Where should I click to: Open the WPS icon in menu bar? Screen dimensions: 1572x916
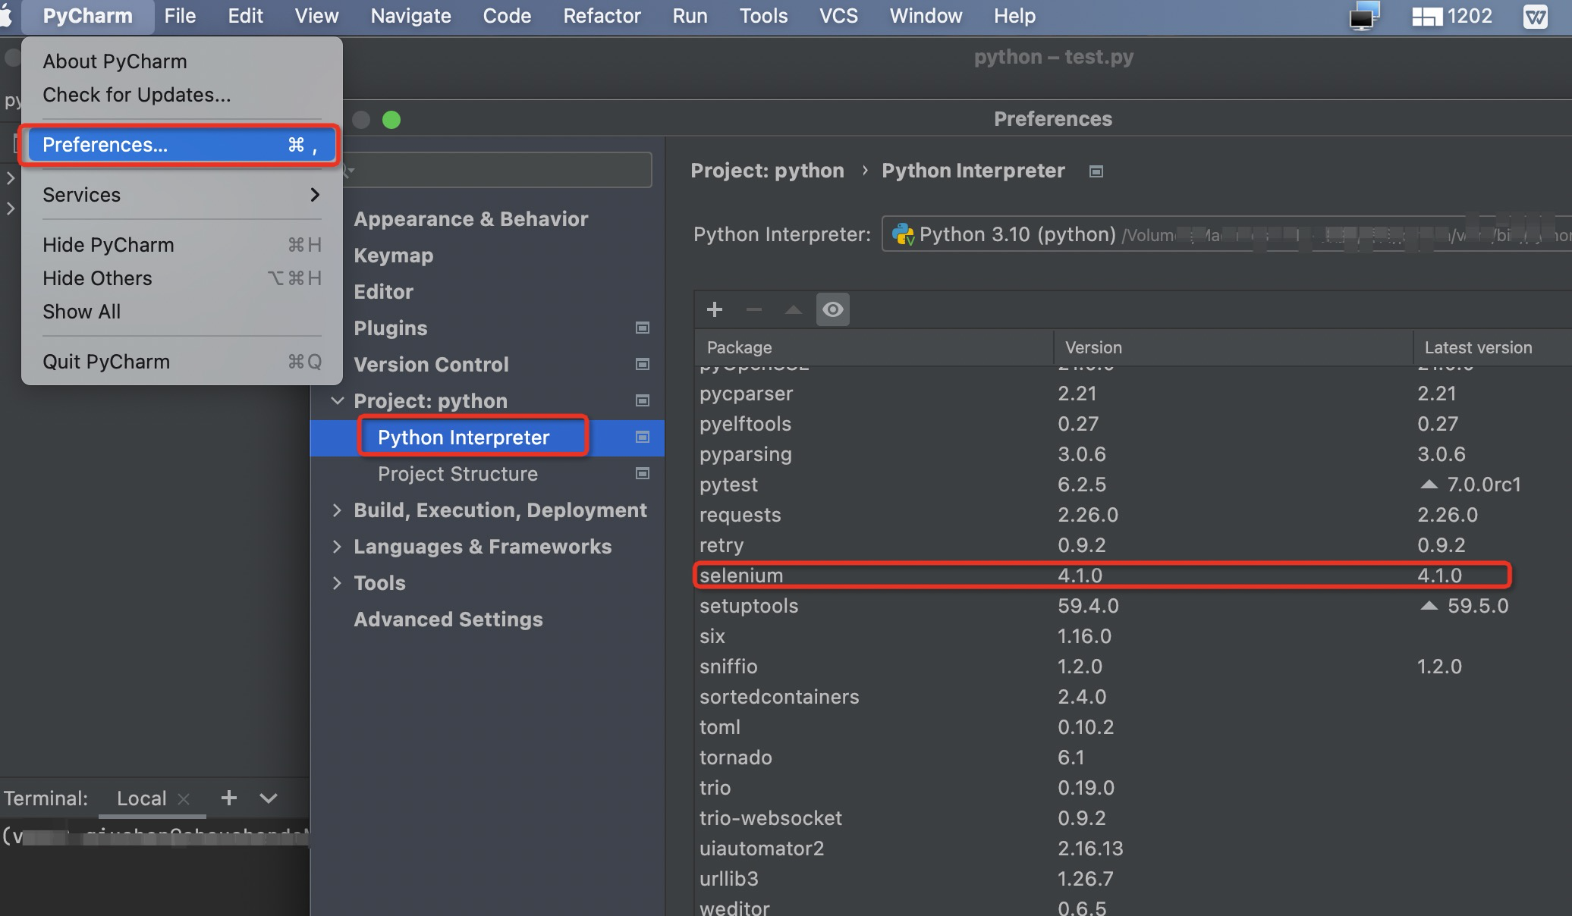[1535, 16]
